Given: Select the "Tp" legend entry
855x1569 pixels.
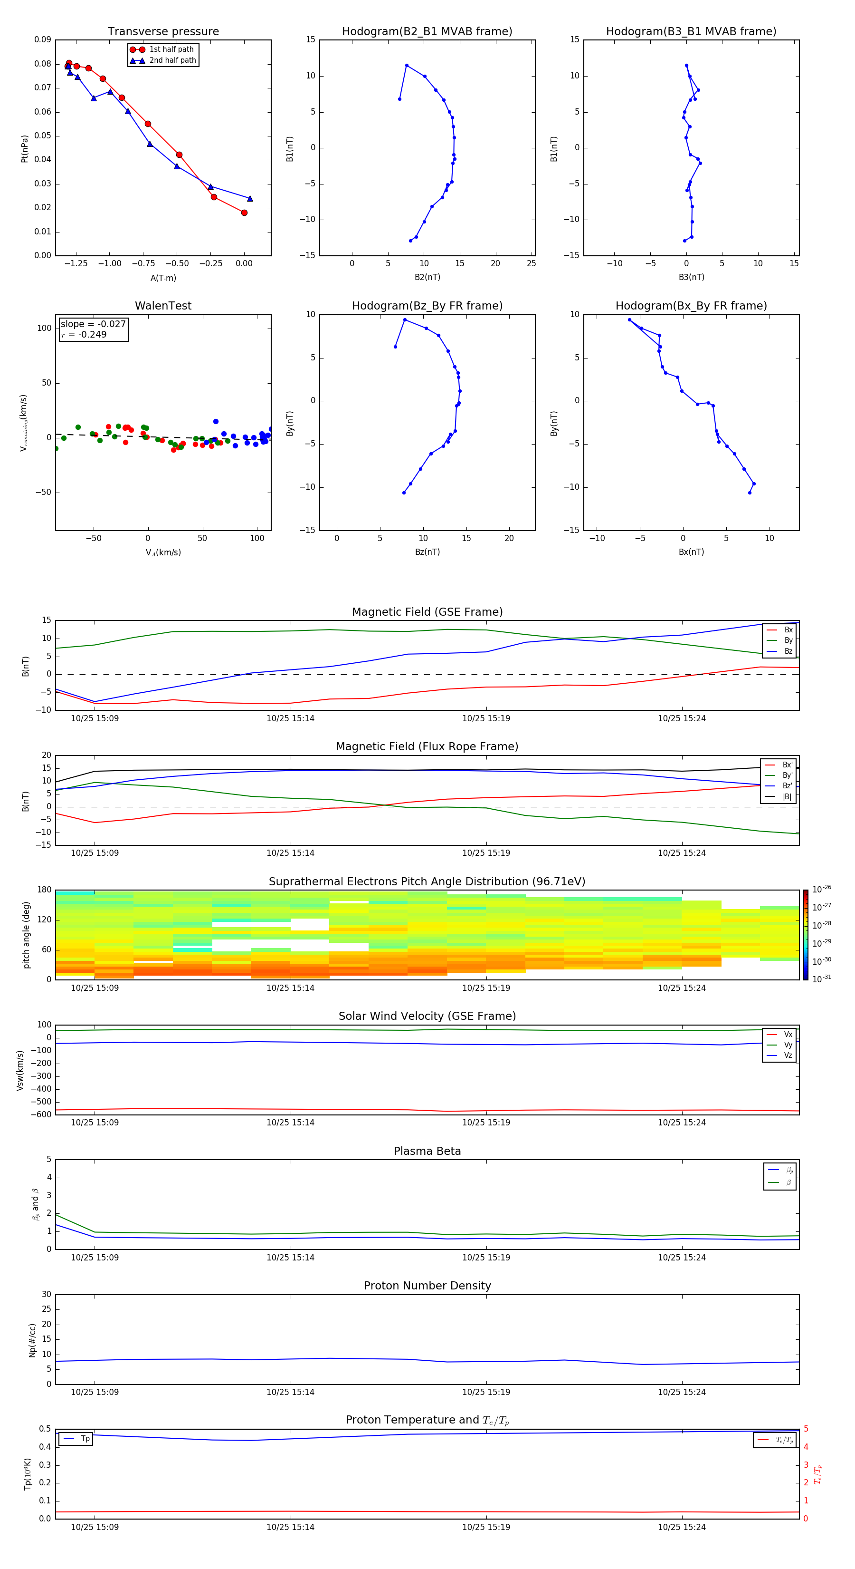Looking at the screenshot, I should point(76,1439).
